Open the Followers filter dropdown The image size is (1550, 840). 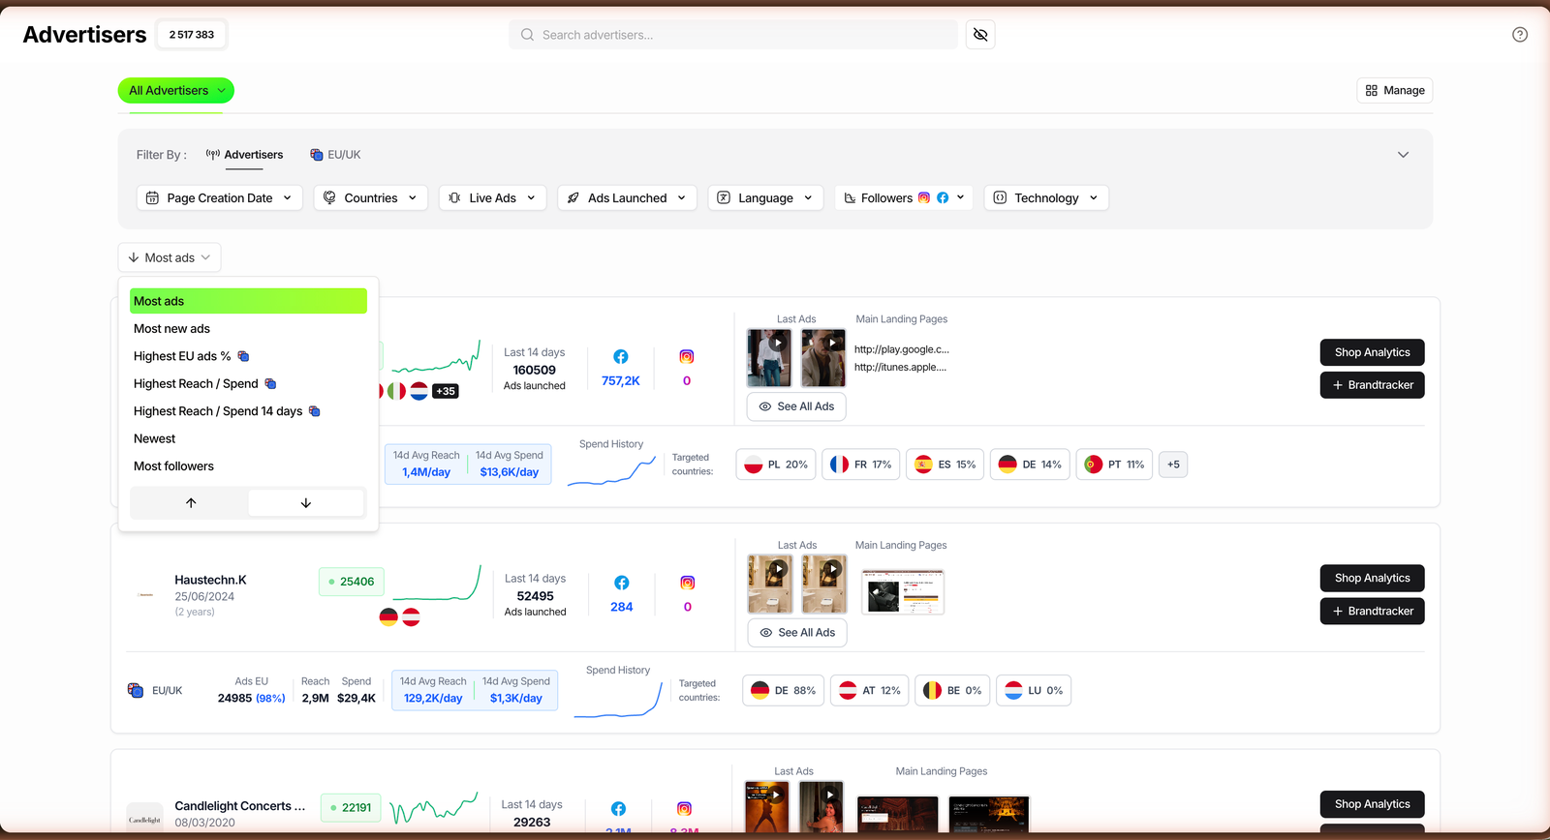click(x=904, y=197)
